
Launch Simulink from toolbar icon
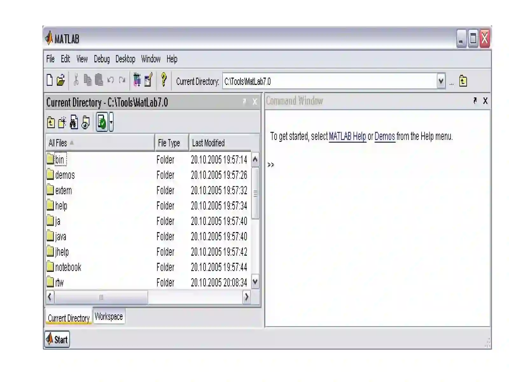click(137, 80)
